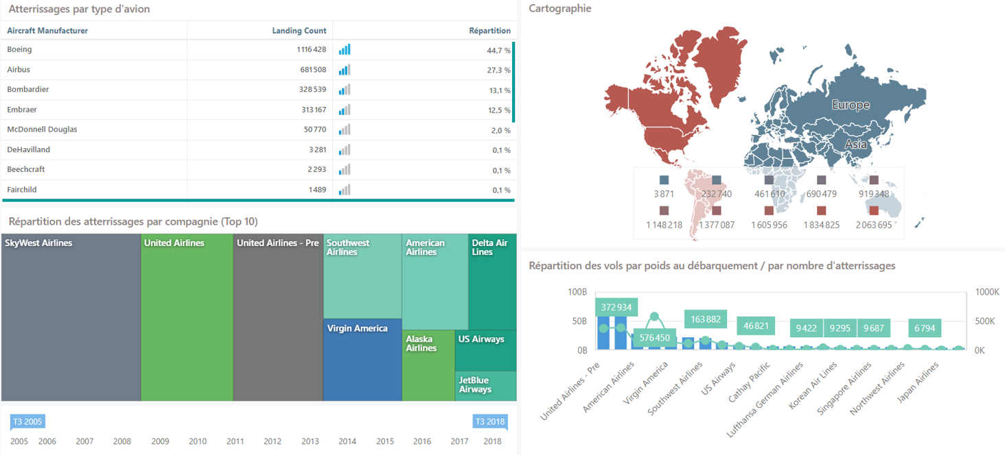Click the 46 821 data label
Image resolution: width=1005 pixels, height=455 pixels.
pos(756,326)
